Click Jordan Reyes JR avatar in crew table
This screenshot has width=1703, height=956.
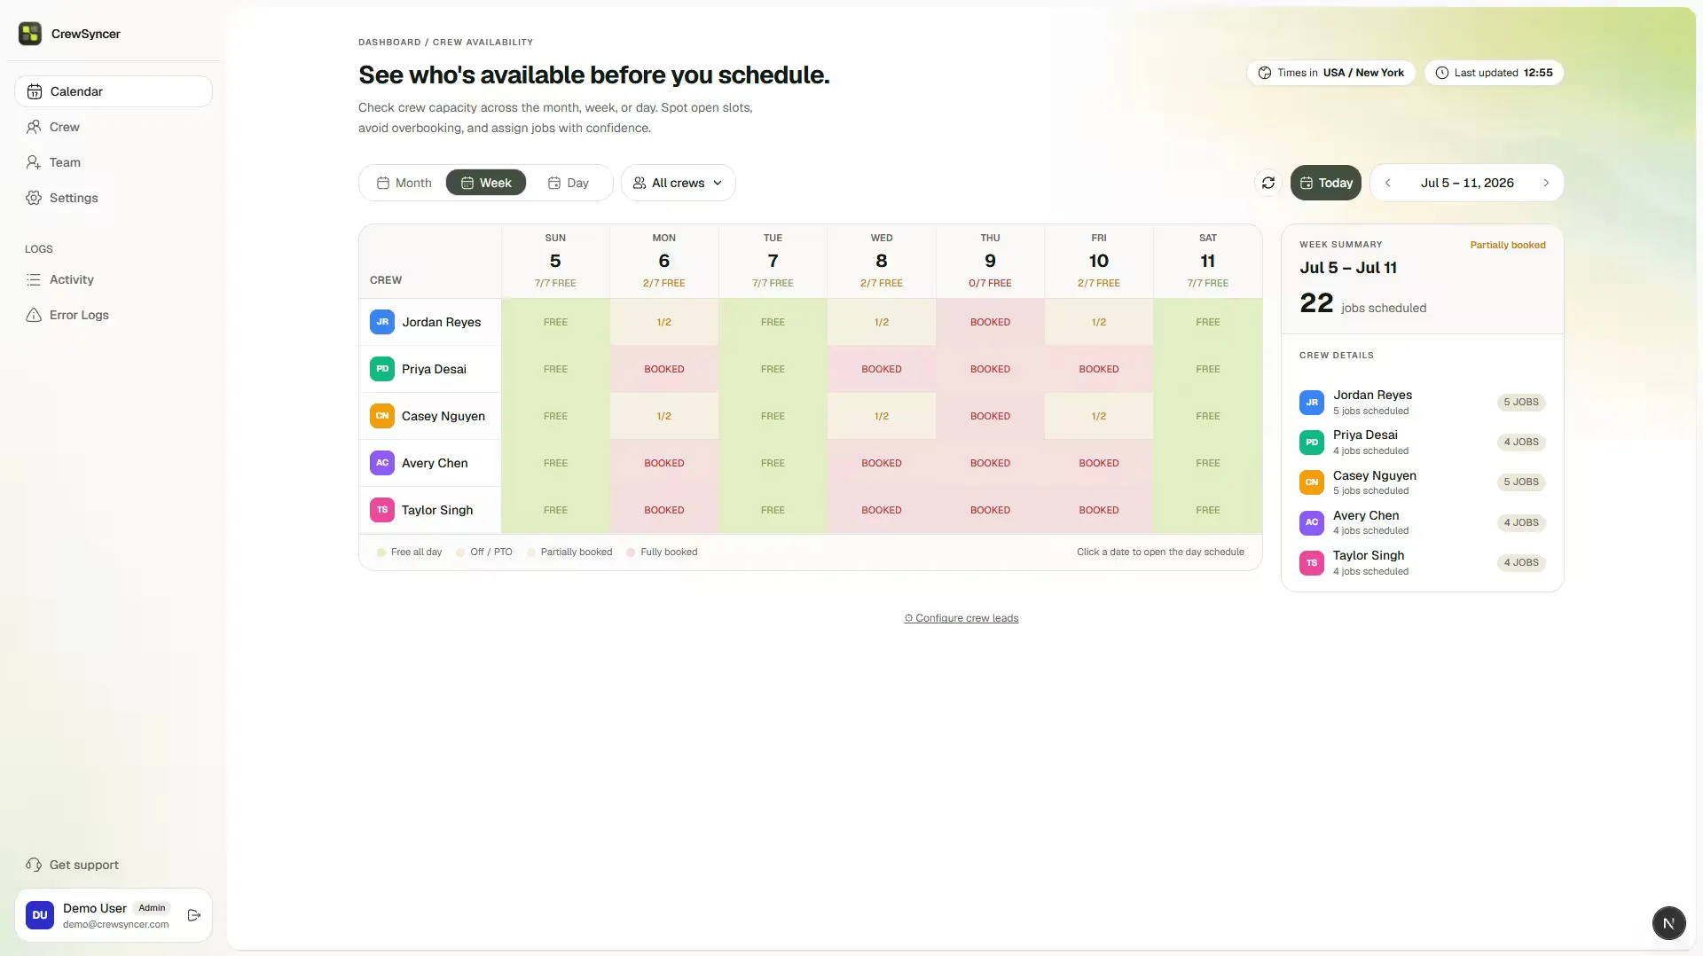pos(382,322)
